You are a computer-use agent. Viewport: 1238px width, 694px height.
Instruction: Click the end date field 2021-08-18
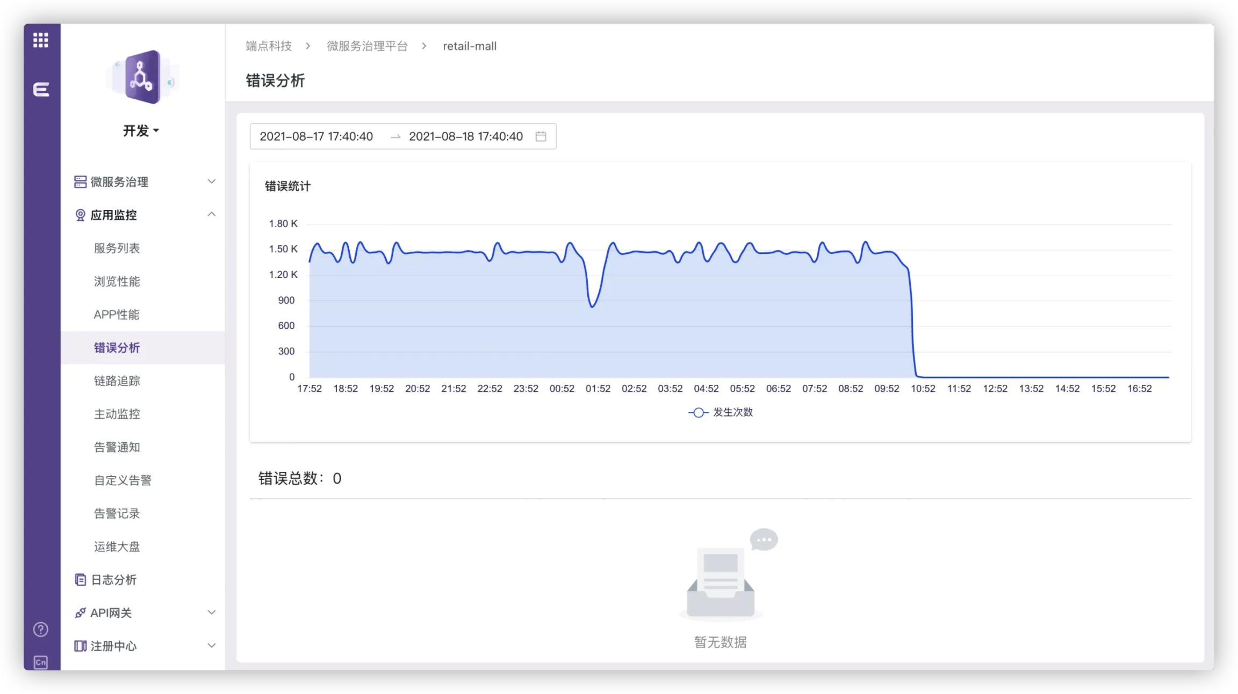465,136
